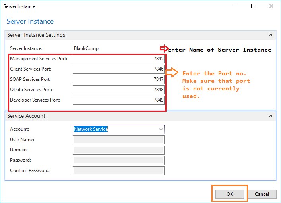
Task: Click the Cancel button
Action: [262, 194]
